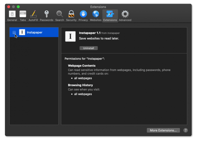Click "Can see when you visit:" text

coord(84,90)
